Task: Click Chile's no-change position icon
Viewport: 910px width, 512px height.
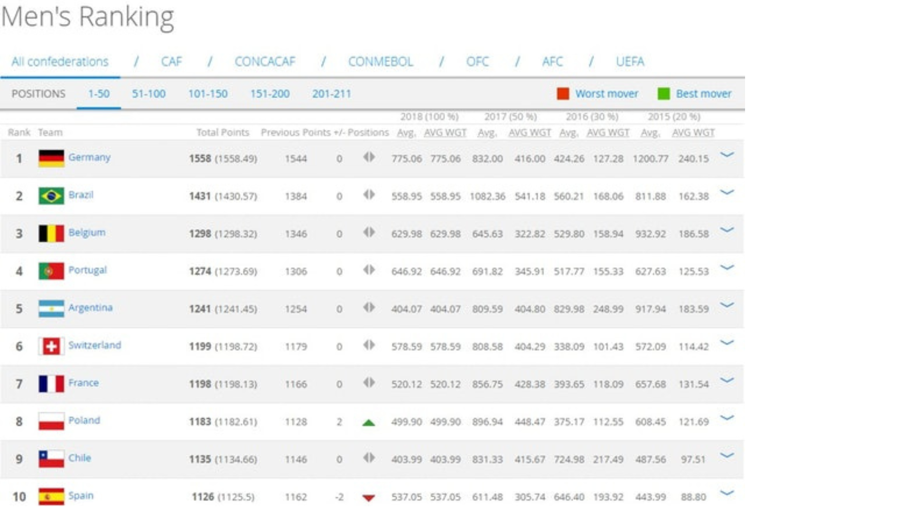Action: [369, 457]
